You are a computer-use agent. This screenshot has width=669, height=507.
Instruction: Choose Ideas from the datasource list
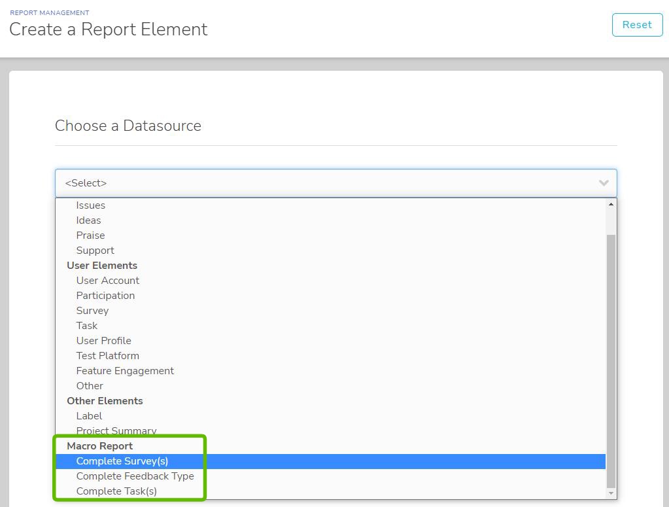click(88, 220)
